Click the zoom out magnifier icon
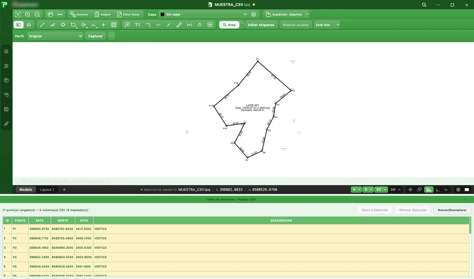The image size is (474, 279). click(x=37, y=14)
